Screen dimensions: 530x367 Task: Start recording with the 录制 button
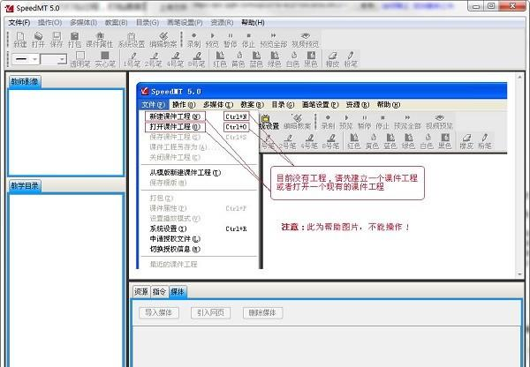(x=193, y=40)
